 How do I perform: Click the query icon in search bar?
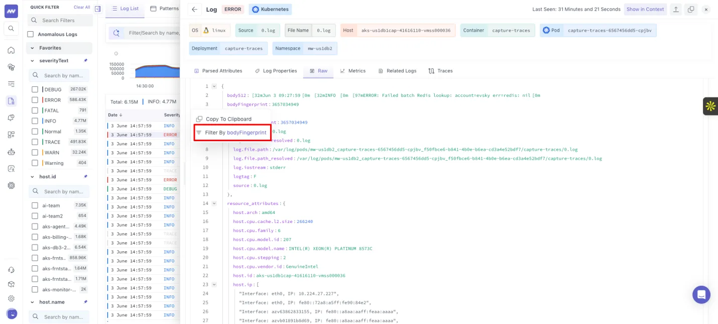(116, 33)
